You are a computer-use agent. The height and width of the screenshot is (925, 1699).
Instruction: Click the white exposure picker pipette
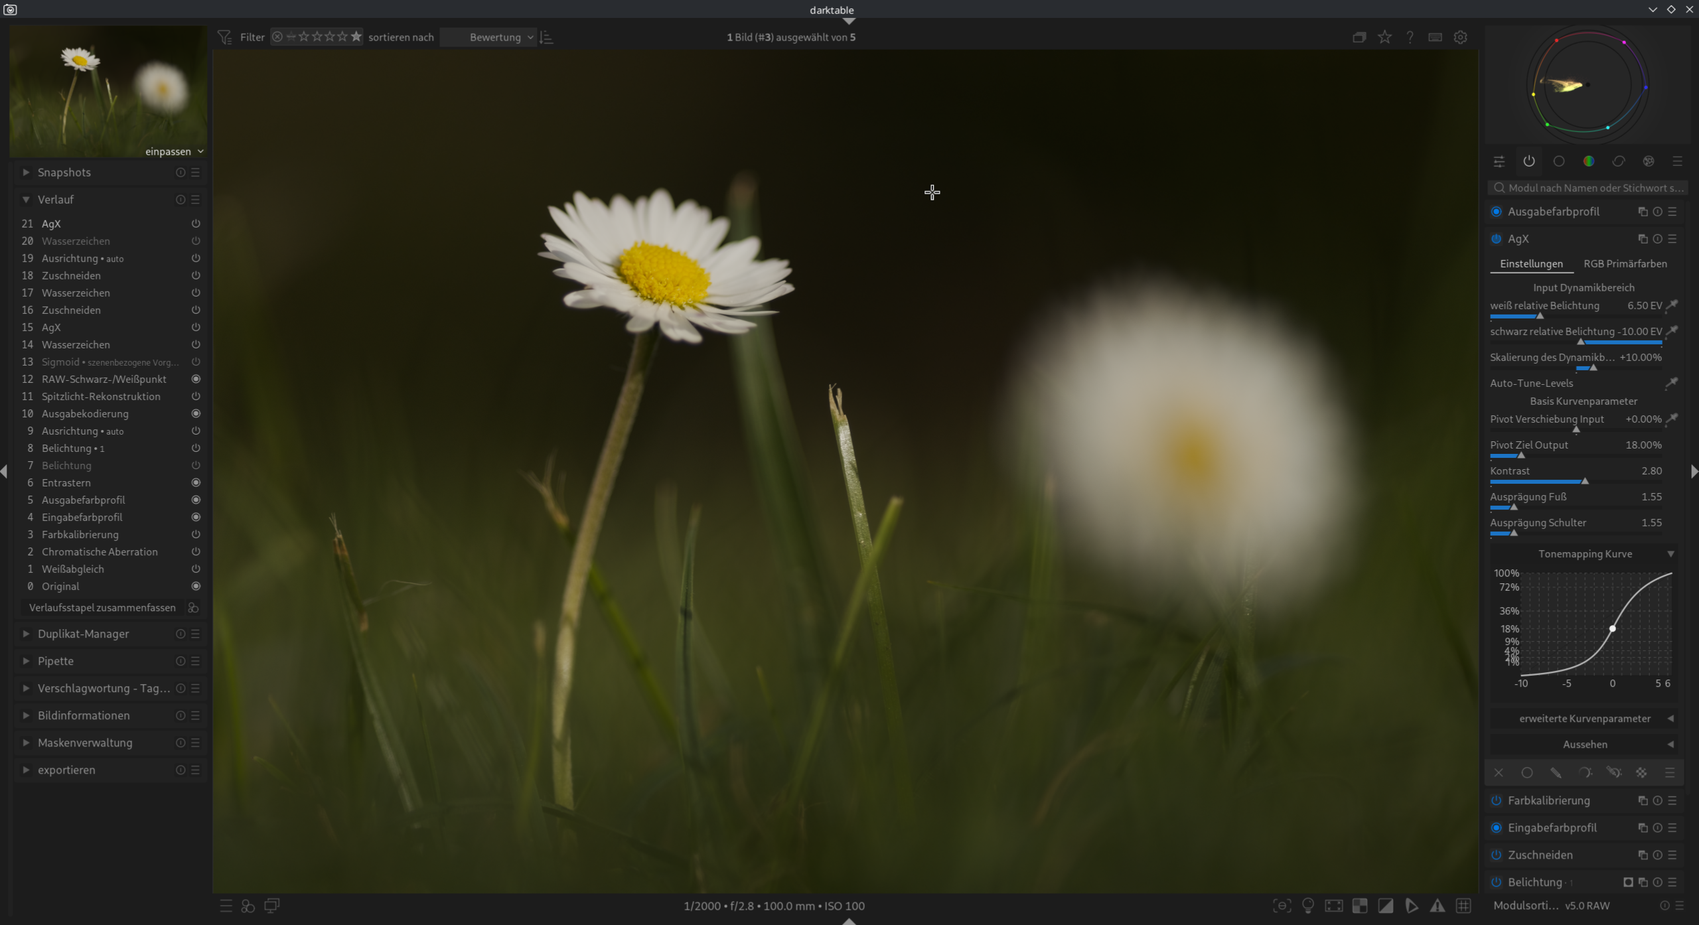(1672, 305)
